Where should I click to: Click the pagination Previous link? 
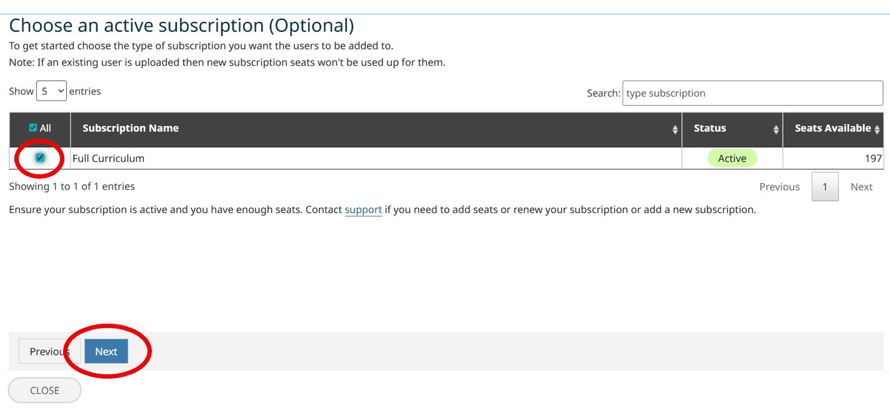[x=779, y=187]
